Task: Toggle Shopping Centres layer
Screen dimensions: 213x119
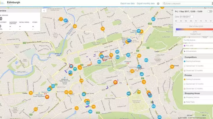Action: pos(198,97)
